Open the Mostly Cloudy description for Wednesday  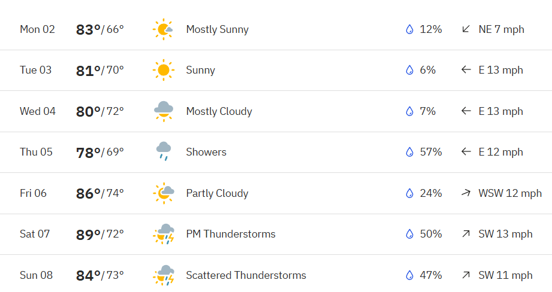pyautogui.click(x=219, y=111)
